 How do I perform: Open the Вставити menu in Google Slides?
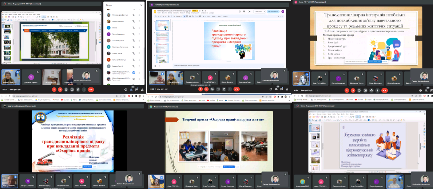point(176,13)
